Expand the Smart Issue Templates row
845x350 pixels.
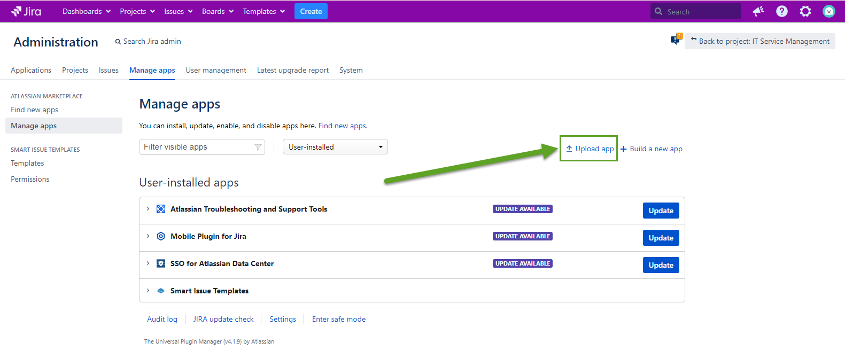tap(148, 291)
